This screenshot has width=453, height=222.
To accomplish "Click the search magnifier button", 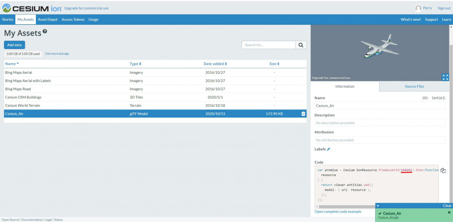I will [x=301, y=45].
